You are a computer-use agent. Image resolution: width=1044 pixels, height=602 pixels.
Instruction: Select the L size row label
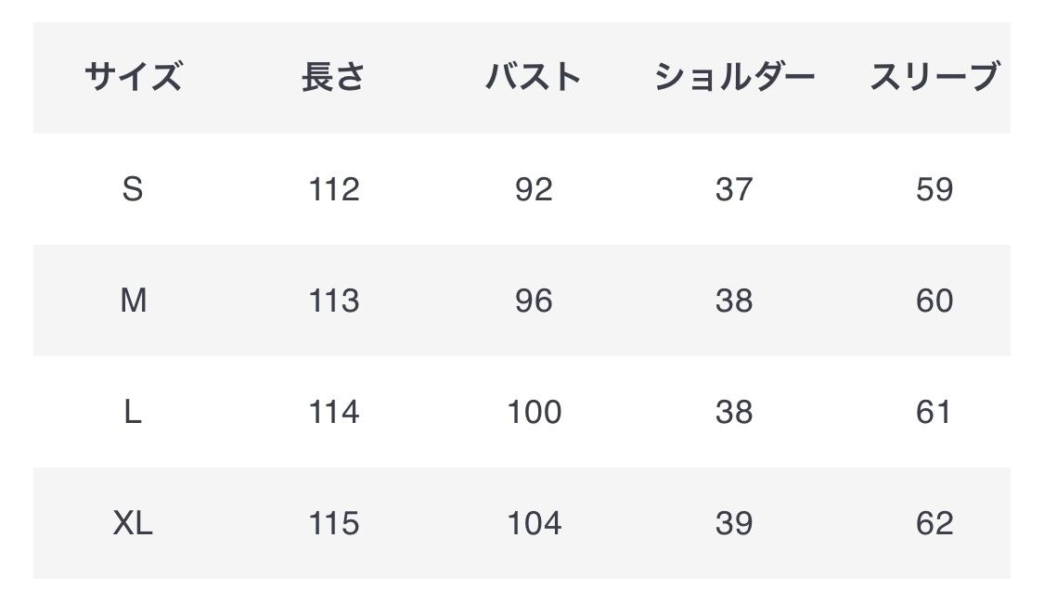[x=133, y=412]
